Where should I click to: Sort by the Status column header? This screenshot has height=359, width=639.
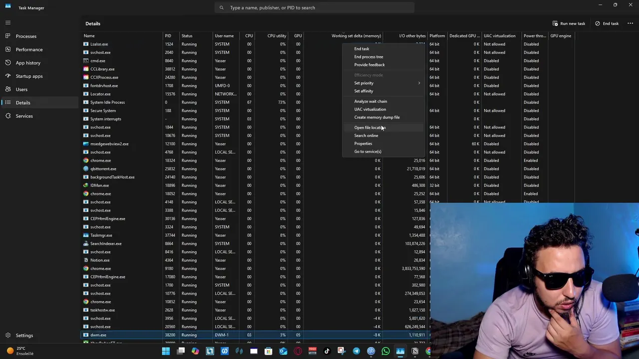[196, 36]
